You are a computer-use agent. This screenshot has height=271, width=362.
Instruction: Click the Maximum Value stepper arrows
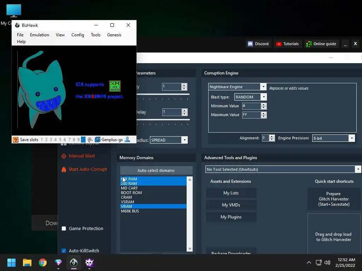(264, 115)
